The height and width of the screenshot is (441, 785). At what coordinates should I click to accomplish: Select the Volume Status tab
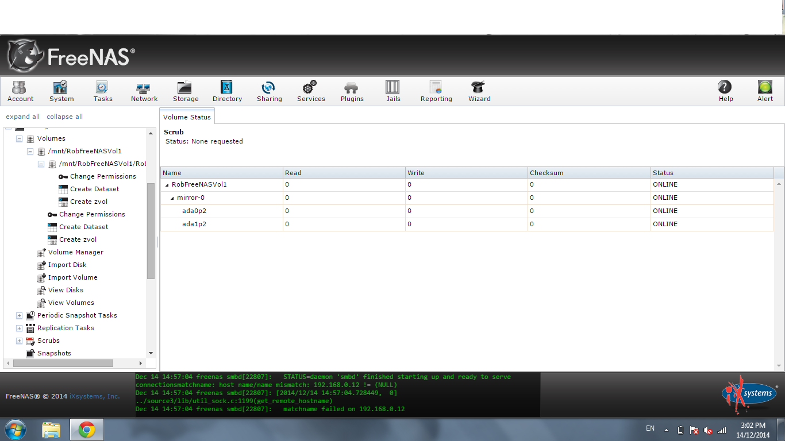click(187, 117)
